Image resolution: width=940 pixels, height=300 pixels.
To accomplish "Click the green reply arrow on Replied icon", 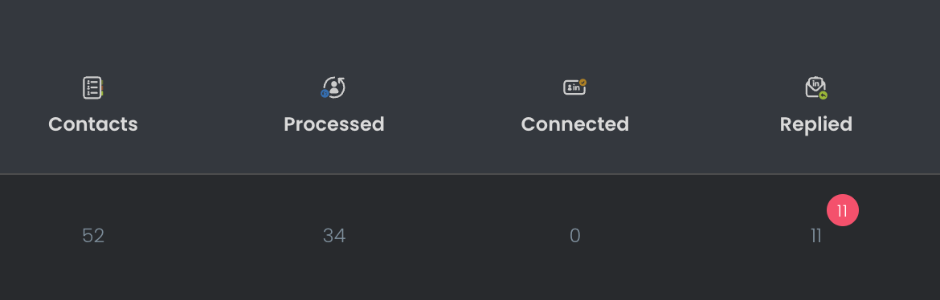I will [823, 95].
